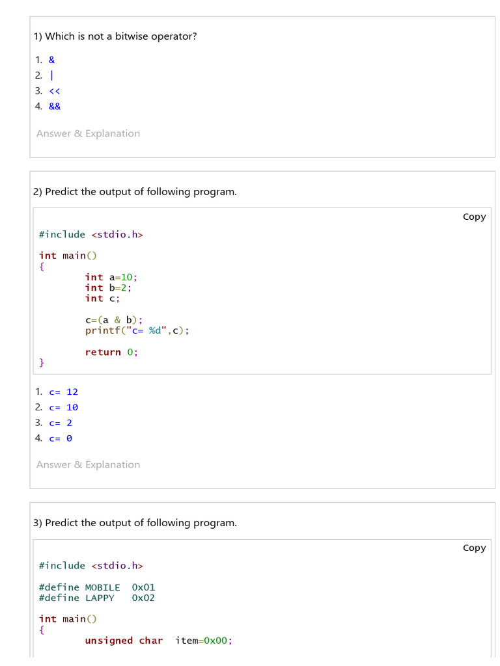500x666 pixels.
Task: Select the '&&' answer option
Action: coord(55,106)
